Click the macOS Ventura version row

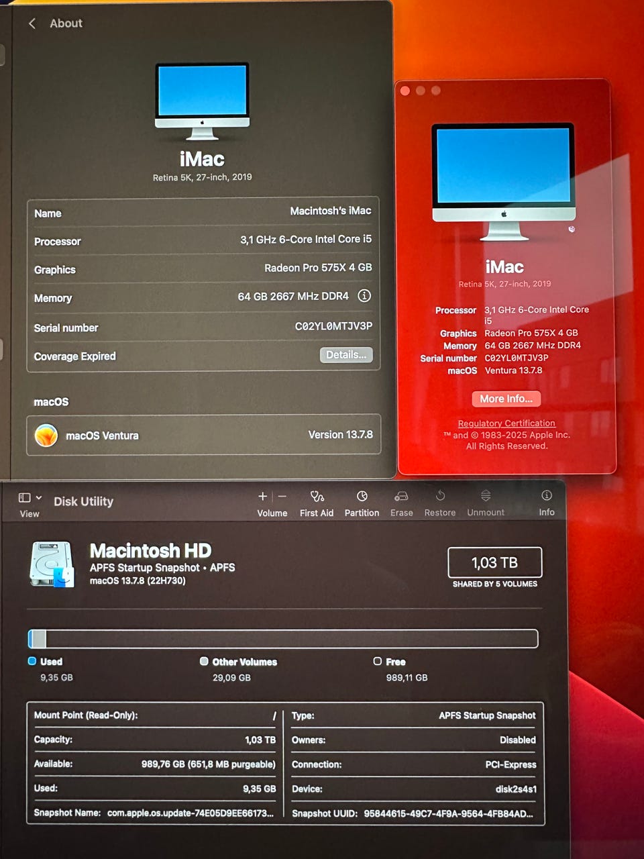pyautogui.click(x=203, y=435)
